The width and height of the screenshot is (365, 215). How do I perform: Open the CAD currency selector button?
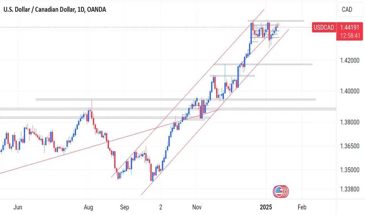coord(351,9)
